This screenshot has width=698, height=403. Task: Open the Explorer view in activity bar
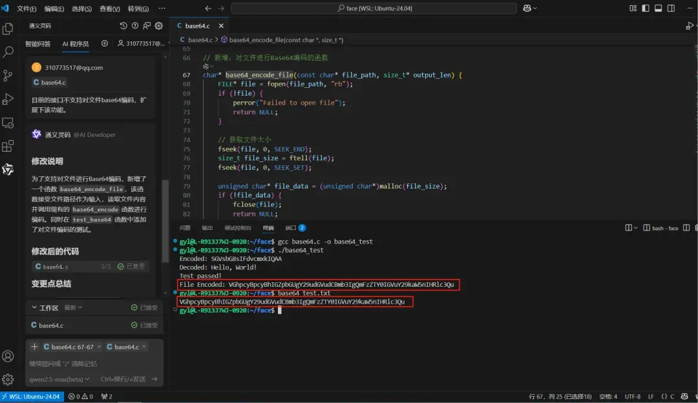(x=8, y=29)
